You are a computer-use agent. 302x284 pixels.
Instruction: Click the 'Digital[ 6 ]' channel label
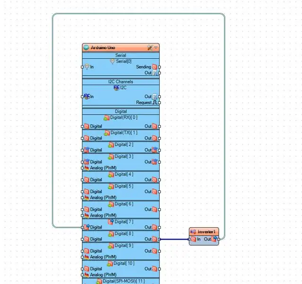pyautogui.click(x=124, y=204)
